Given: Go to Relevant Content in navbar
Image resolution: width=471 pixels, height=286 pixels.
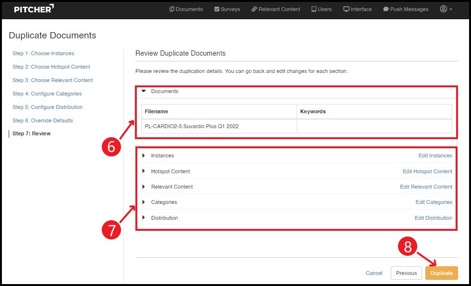Looking at the screenshot, I should [276, 9].
